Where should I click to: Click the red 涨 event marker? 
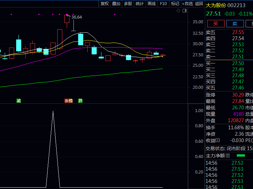[66, 101]
